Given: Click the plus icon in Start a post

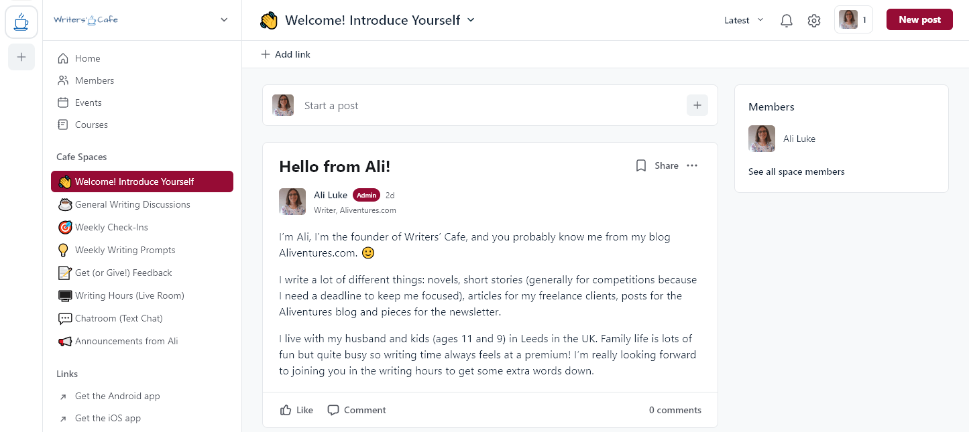Looking at the screenshot, I should (x=697, y=105).
